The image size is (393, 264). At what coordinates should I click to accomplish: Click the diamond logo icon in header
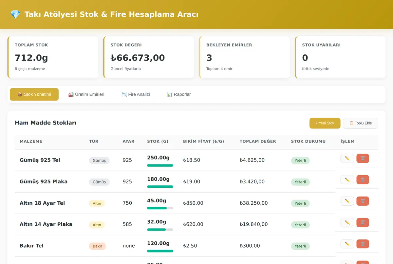click(x=15, y=14)
